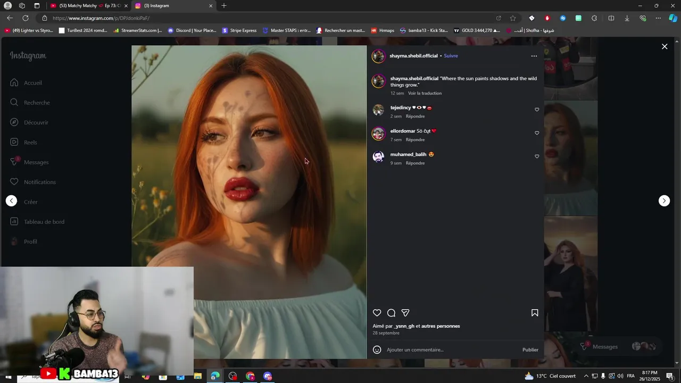Like tejedincy's comment
The height and width of the screenshot is (383, 681).
537,110
